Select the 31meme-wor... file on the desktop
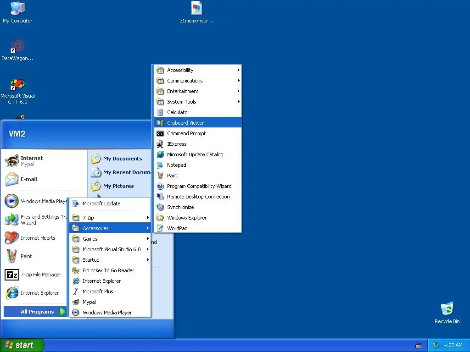This screenshot has width=470, height=352. click(196, 12)
